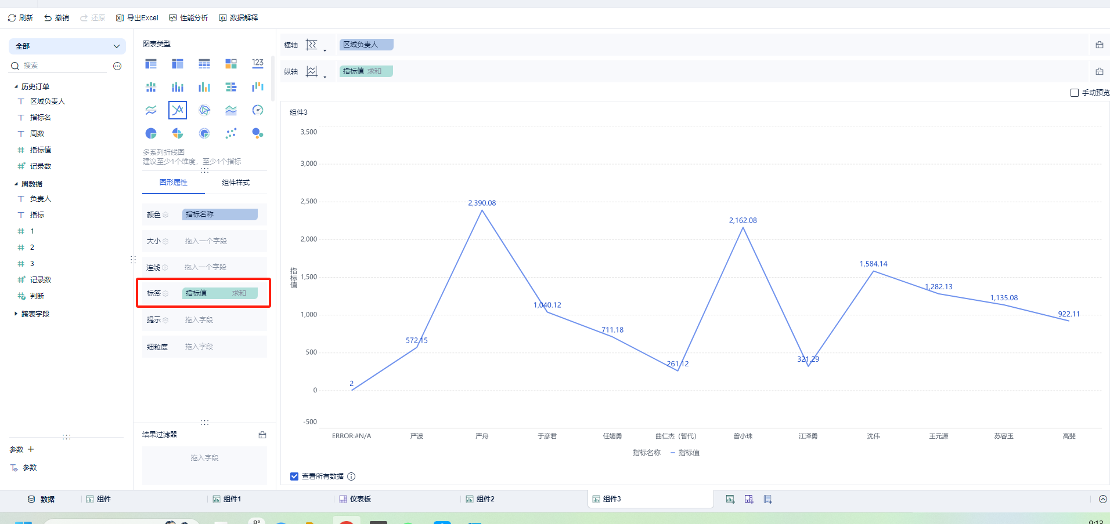
Task: Click the clear icon of 结果过滤器
Action: pyautogui.click(x=262, y=435)
